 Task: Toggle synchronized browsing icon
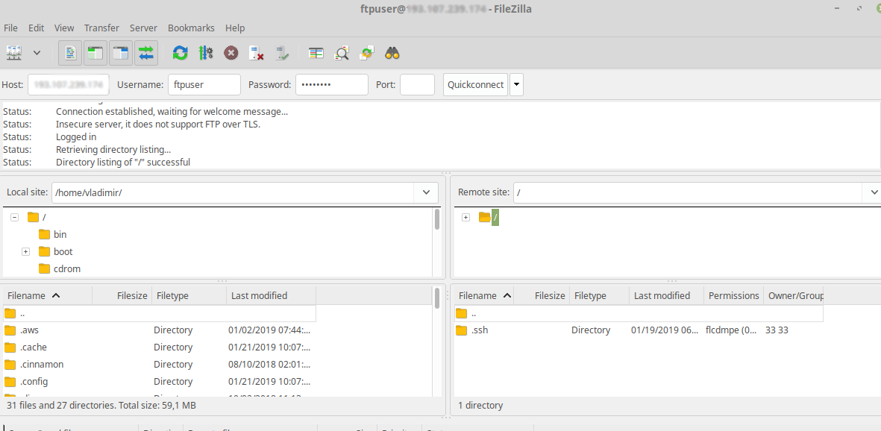click(367, 54)
